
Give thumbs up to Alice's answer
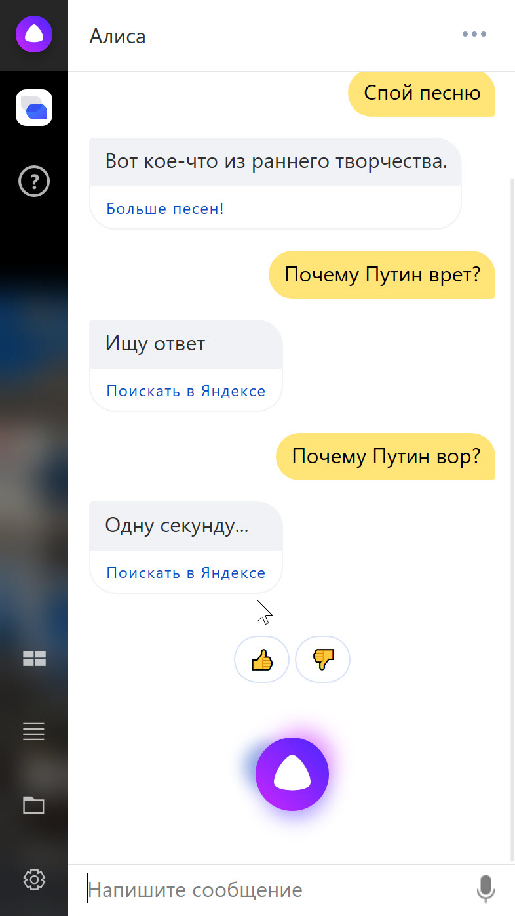[x=261, y=659]
